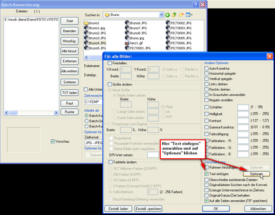Click the DPI-Wert setzen field

tap(153, 155)
